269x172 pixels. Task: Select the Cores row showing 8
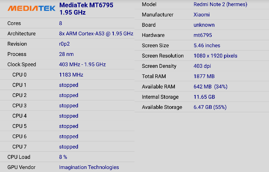(67, 23)
